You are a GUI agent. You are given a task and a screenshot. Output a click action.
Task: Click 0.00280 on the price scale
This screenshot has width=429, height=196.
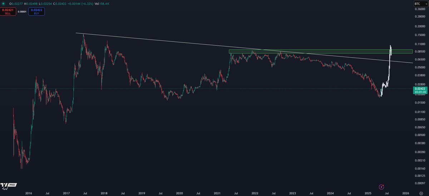pos(419,152)
